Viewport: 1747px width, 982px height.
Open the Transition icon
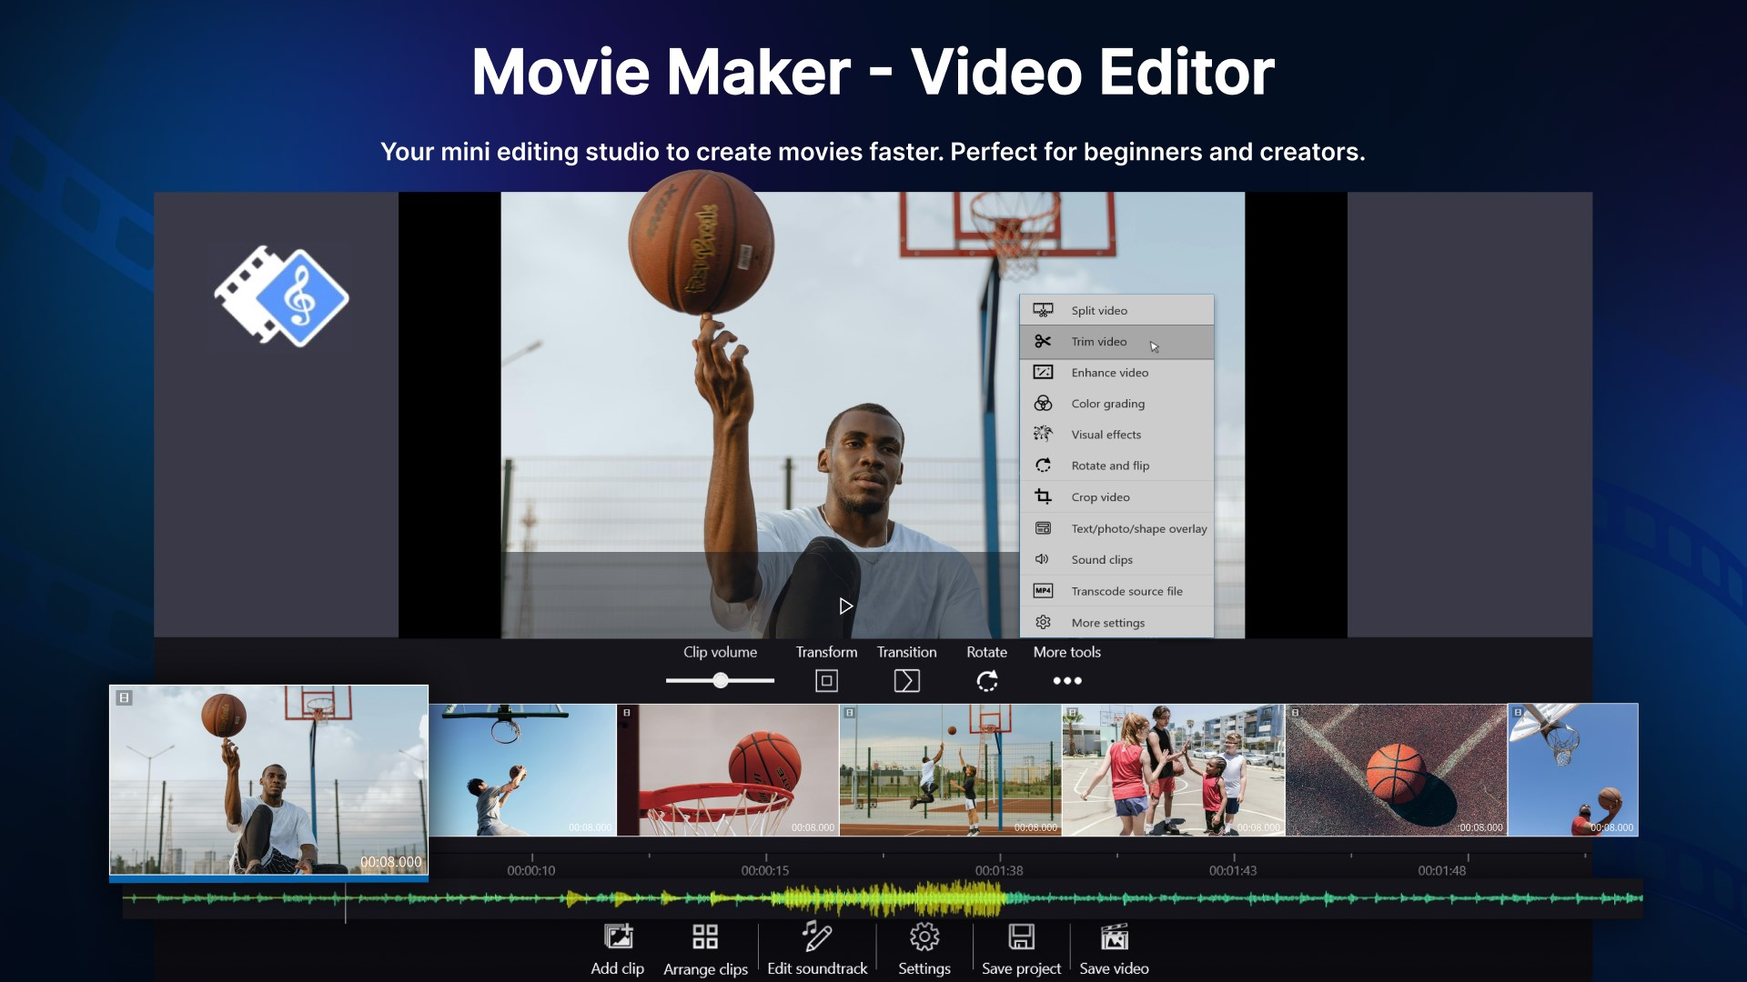click(906, 680)
